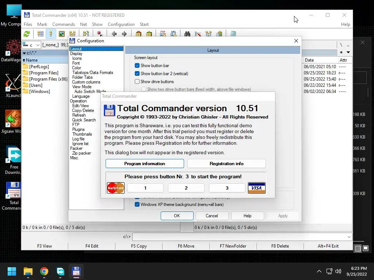Click the Chrome taskbar icon
This screenshot has height=280, width=374.
coord(44,271)
